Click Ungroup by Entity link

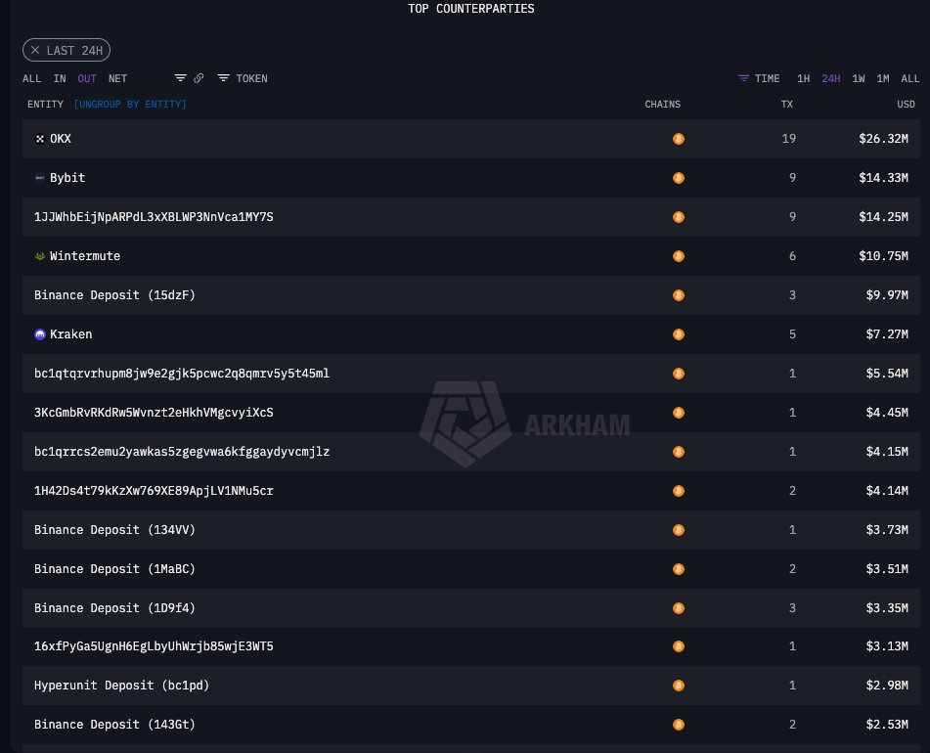click(x=130, y=105)
